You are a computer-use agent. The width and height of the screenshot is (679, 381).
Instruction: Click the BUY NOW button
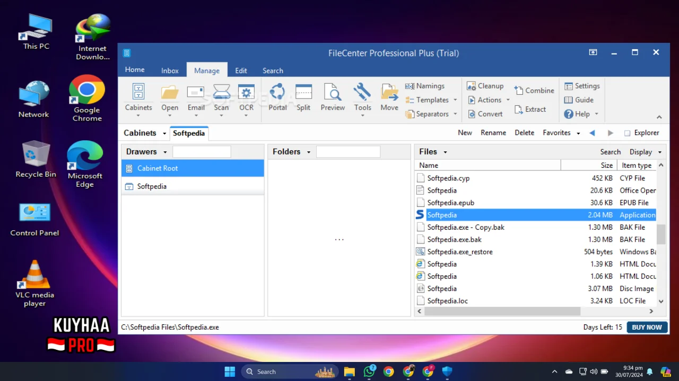[x=647, y=327]
